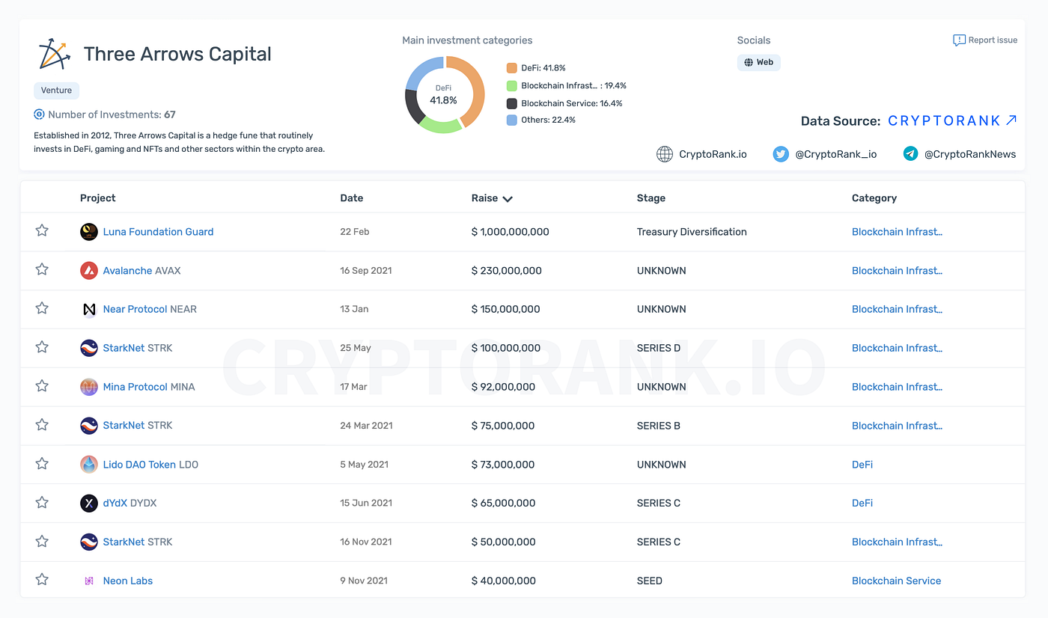Click the CryptoRank.io website text
Image resolution: width=1048 pixels, height=618 pixels.
pos(713,154)
